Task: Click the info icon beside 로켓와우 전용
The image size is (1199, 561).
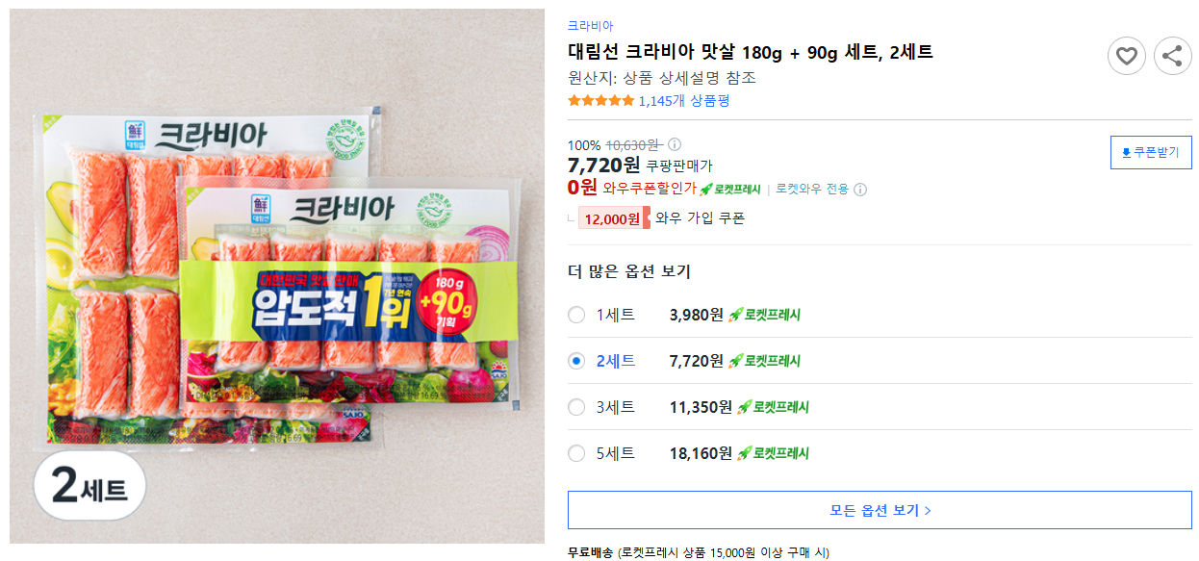Action: pyautogui.click(x=860, y=190)
